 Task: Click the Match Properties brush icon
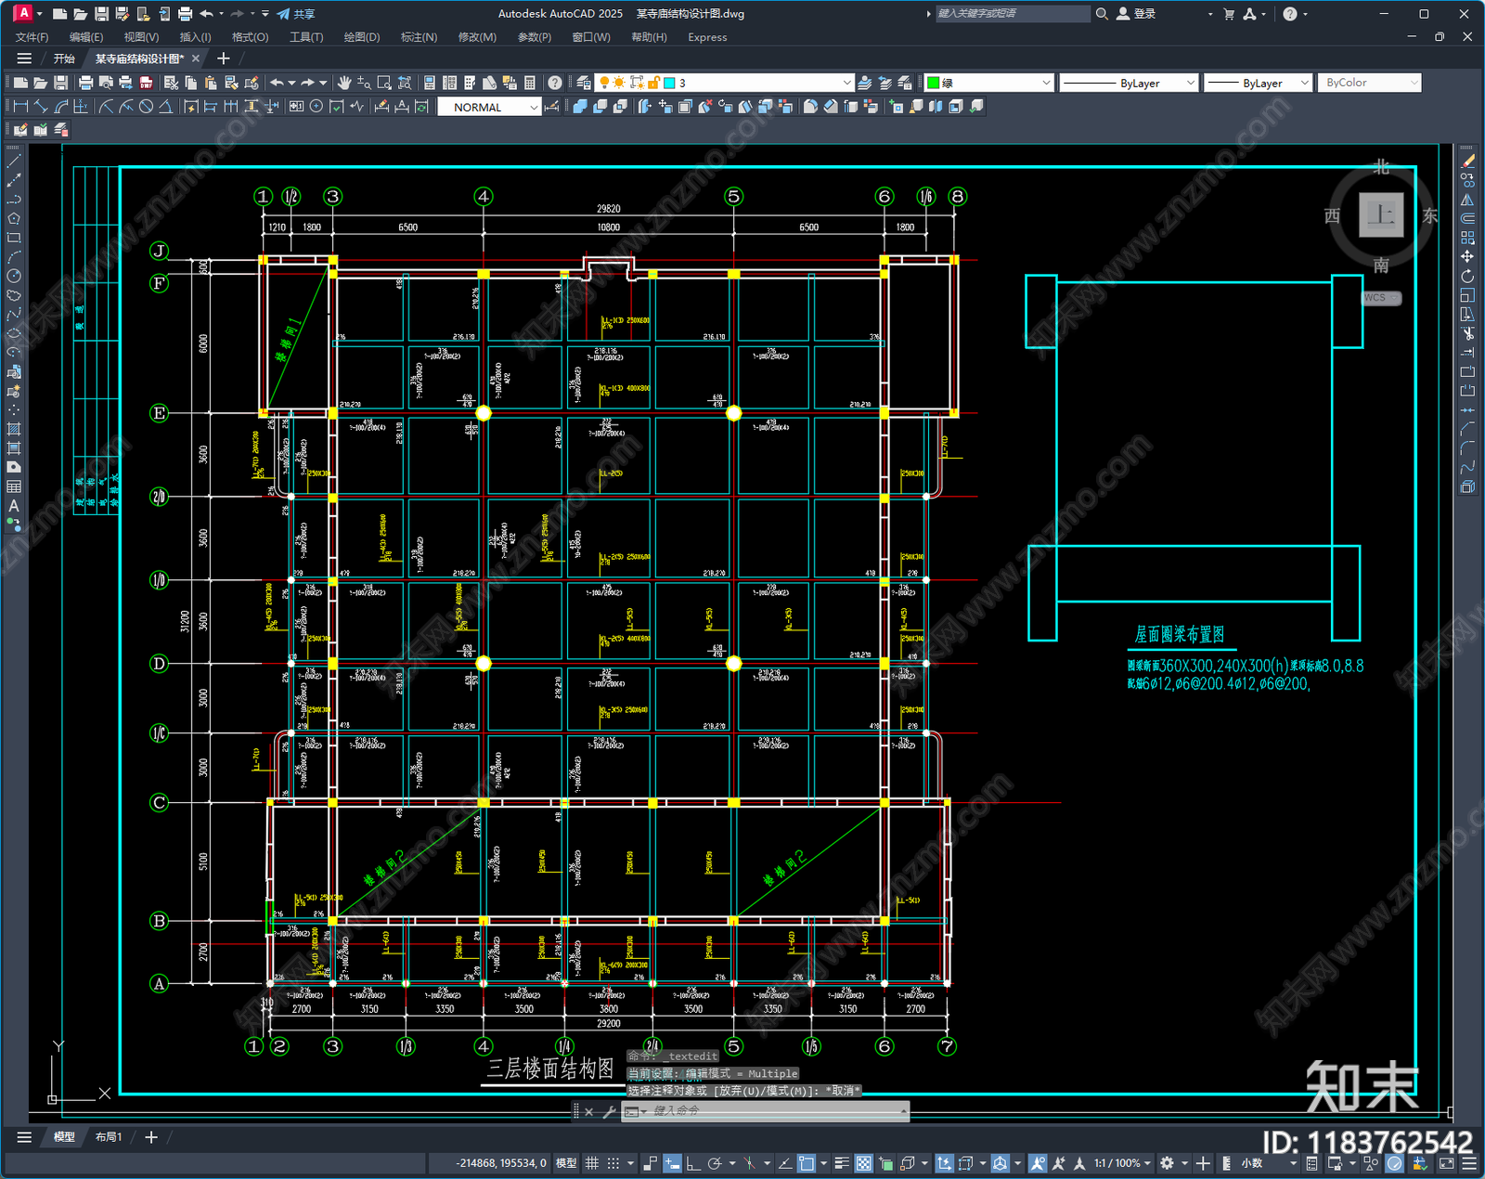[x=252, y=83]
